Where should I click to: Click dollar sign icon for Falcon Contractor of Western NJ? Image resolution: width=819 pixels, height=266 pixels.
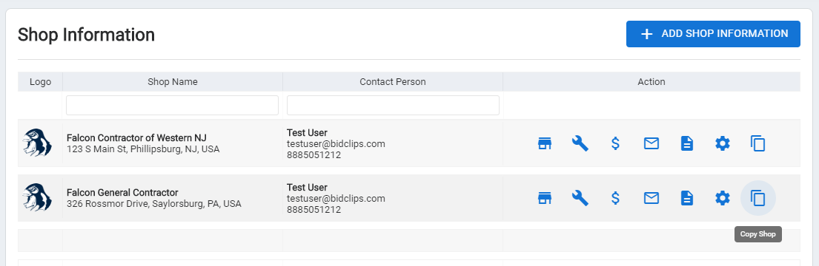pyautogui.click(x=616, y=143)
